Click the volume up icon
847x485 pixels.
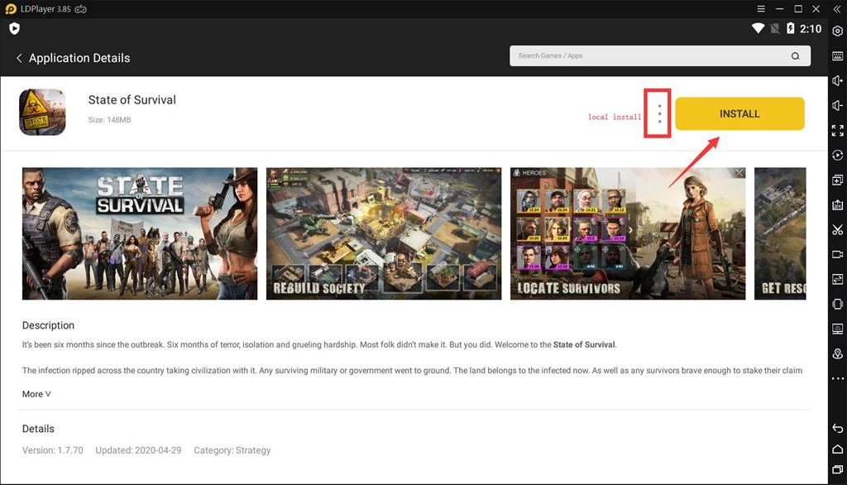(837, 80)
